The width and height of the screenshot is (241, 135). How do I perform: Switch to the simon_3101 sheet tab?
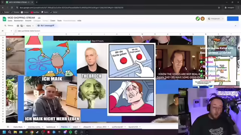[101, 127]
